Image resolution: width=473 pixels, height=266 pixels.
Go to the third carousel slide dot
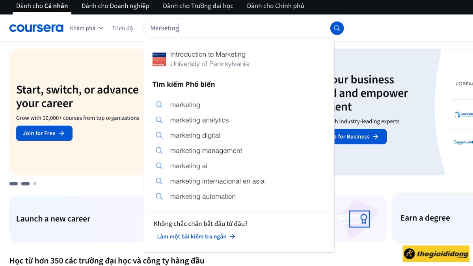coord(35,184)
